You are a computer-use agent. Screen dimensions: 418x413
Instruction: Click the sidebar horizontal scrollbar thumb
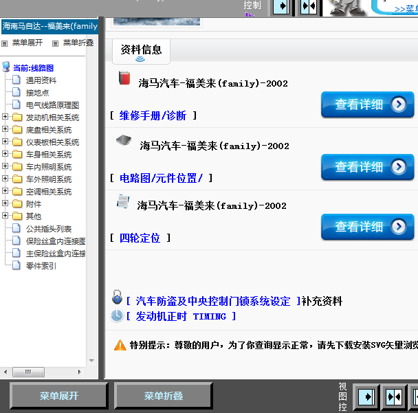(x=28, y=372)
